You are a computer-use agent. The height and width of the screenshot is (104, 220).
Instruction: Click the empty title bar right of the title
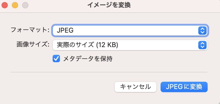176,5
